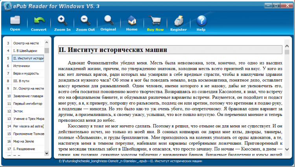The width and height of the screenshot is (295, 167).
Task: Click paragraph starting 'Кюссмиху я тоже'
Action: tap(170, 141)
